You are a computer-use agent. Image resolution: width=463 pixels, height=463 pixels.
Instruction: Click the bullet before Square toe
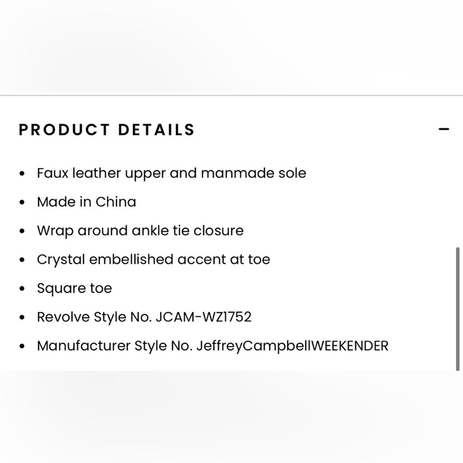pyautogui.click(x=22, y=288)
